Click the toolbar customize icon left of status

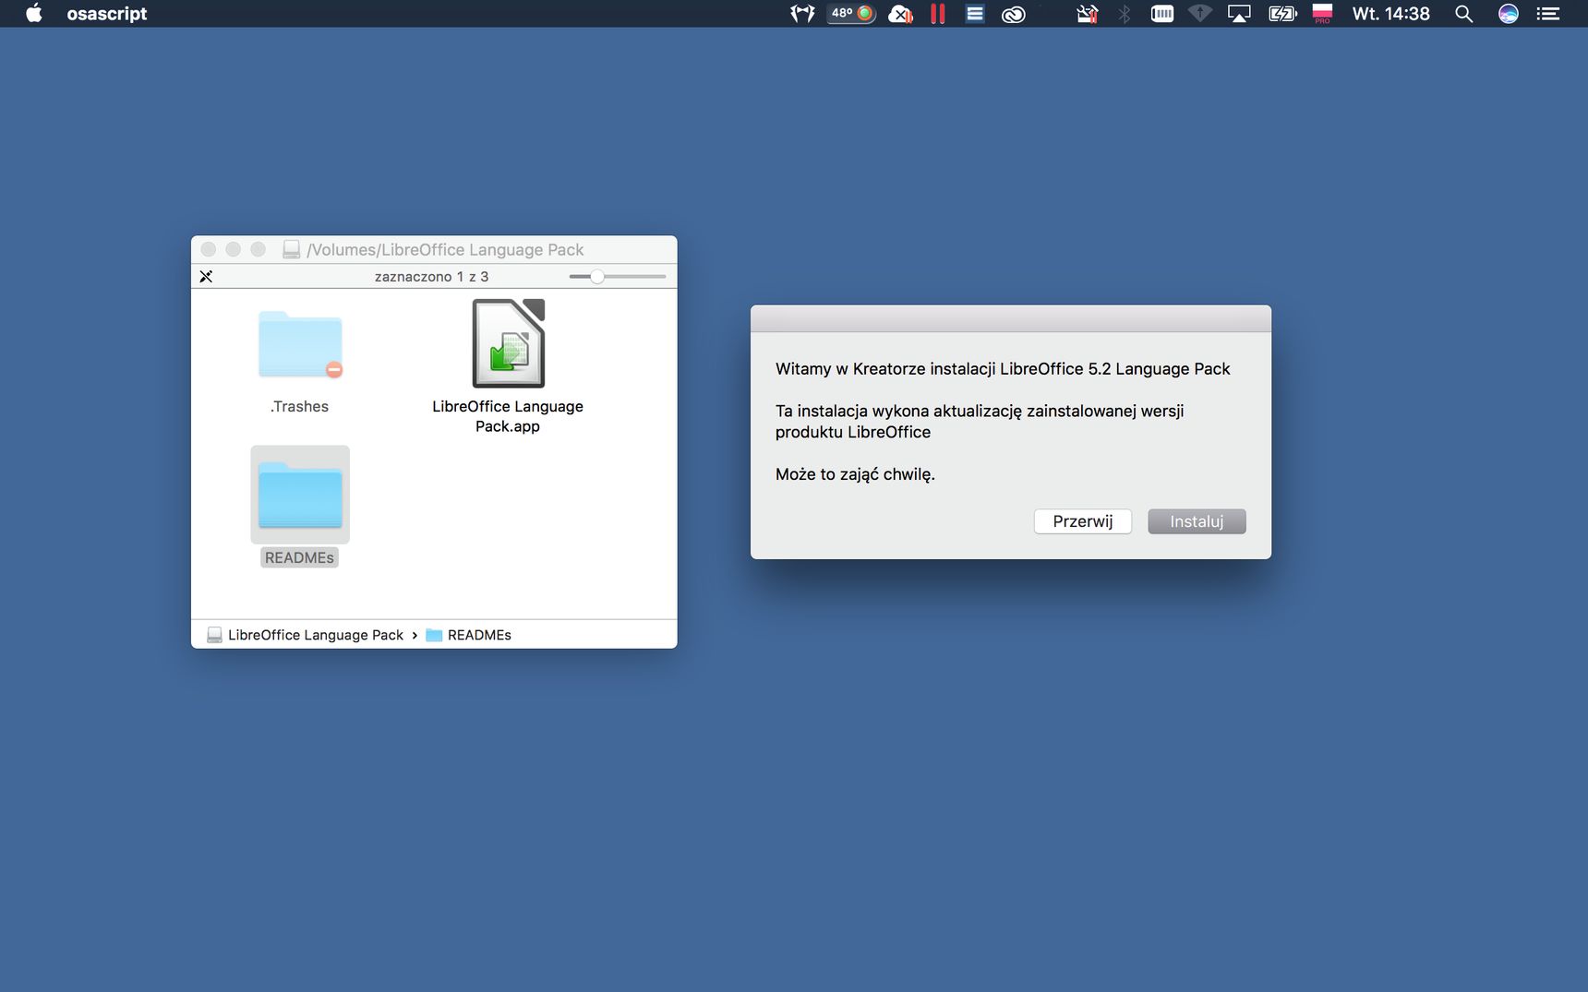(x=206, y=277)
